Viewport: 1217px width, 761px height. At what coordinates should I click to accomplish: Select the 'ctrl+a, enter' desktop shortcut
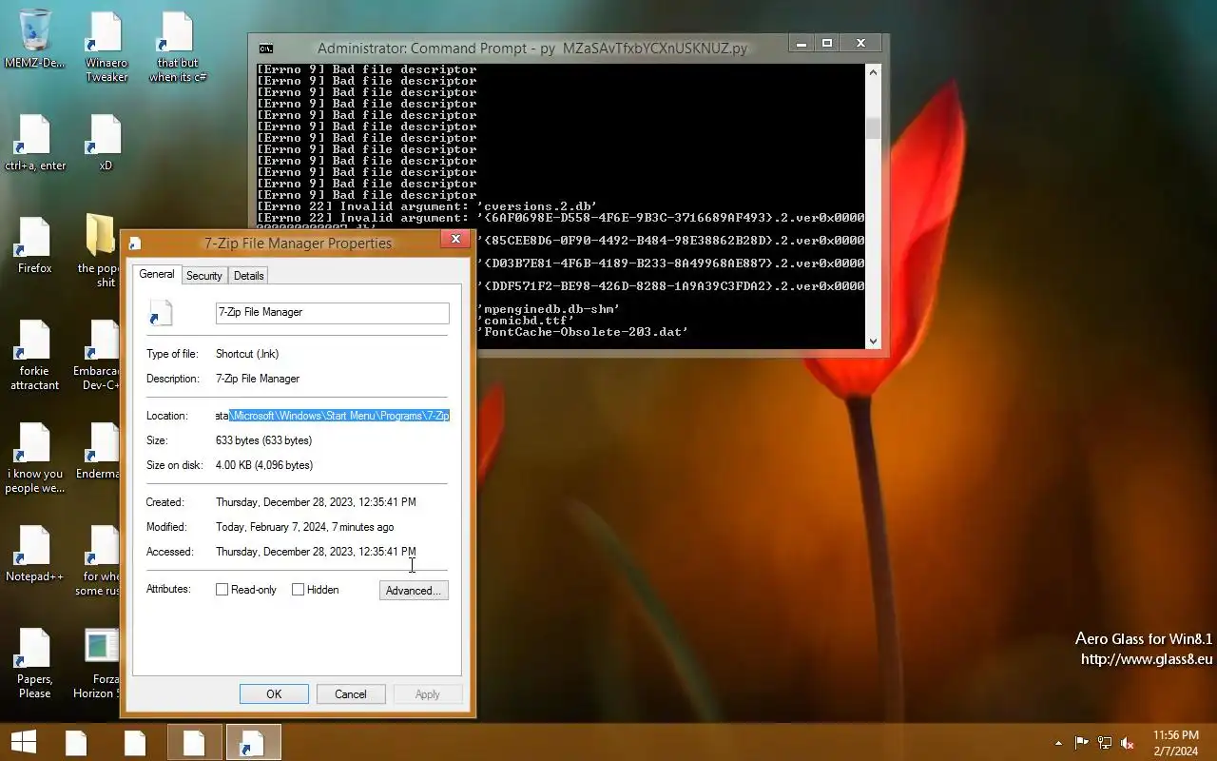tap(35, 143)
